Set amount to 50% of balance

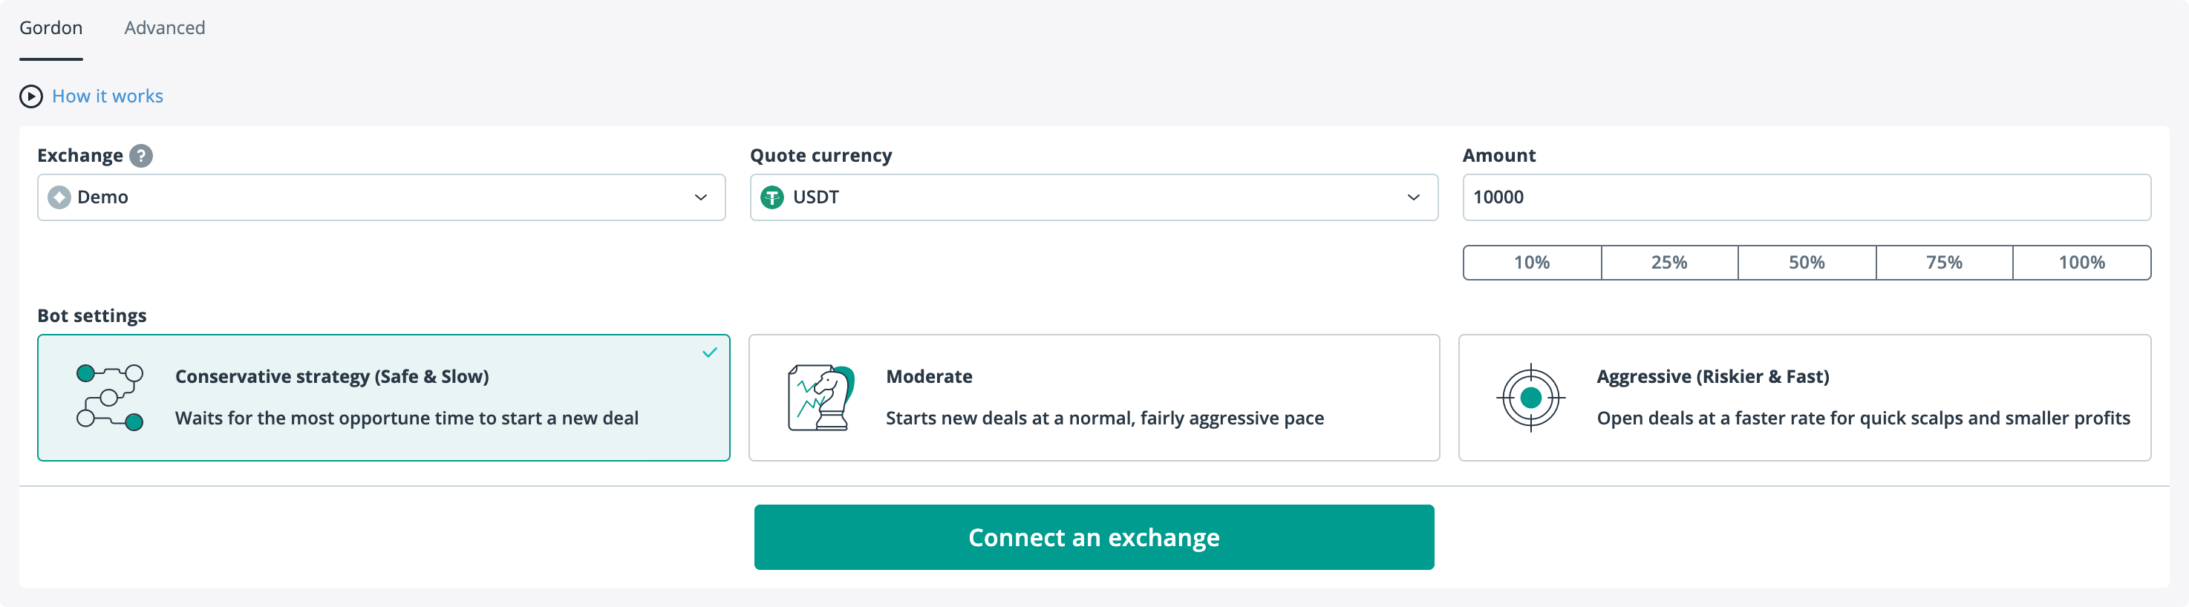coord(1807,263)
